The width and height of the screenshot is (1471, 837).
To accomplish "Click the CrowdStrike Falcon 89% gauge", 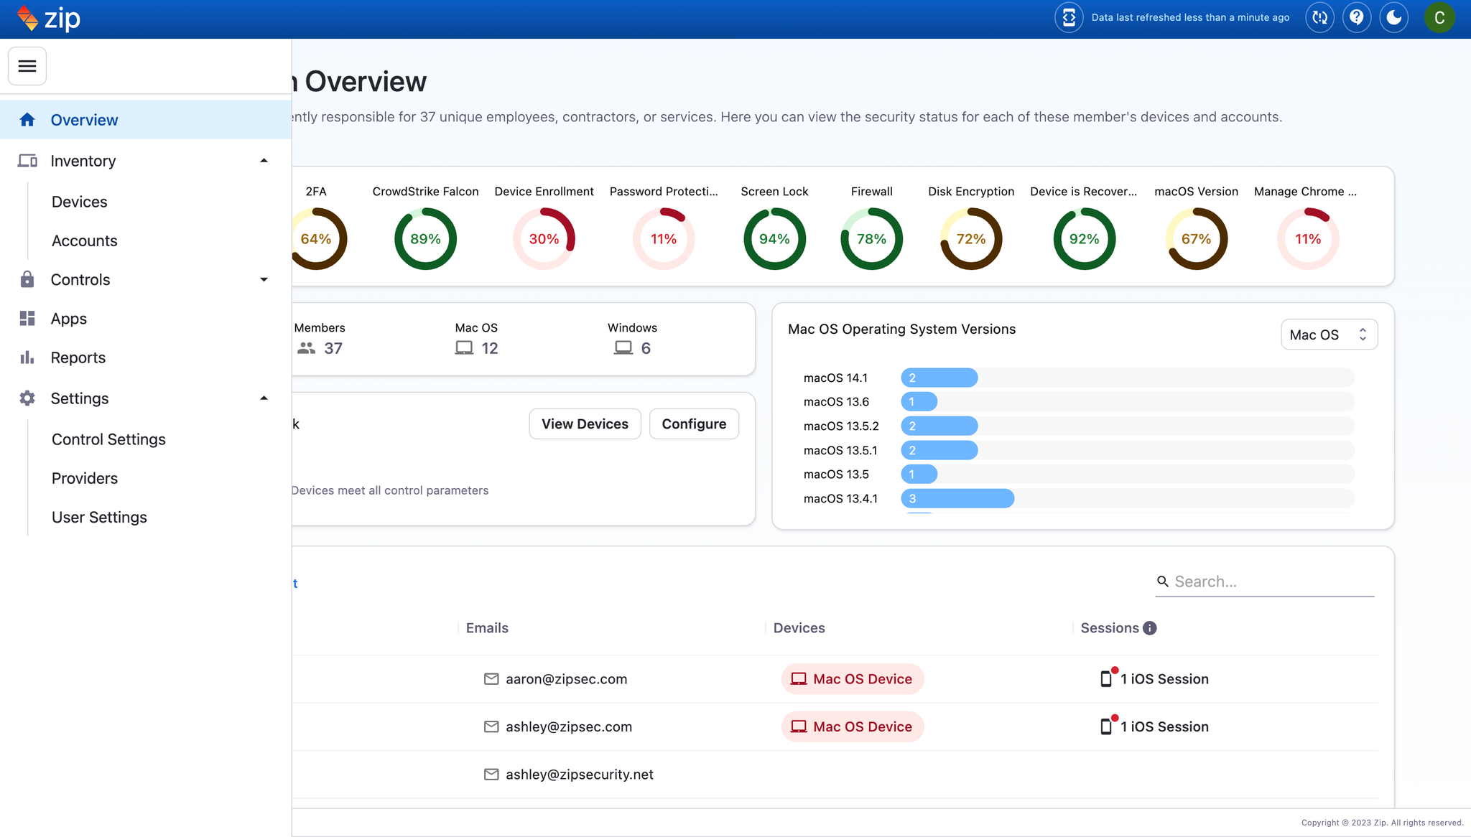I will tap(425, 239).
